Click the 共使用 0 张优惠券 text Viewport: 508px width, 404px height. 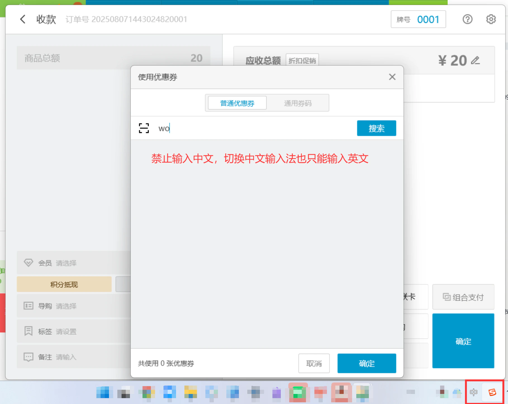tap(166, 363)
